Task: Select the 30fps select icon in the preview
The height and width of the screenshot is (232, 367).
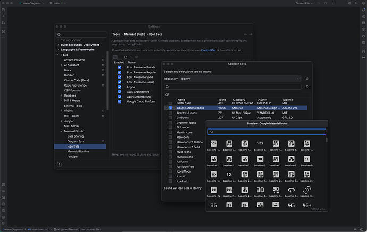Action: click(x=276, y=190)
